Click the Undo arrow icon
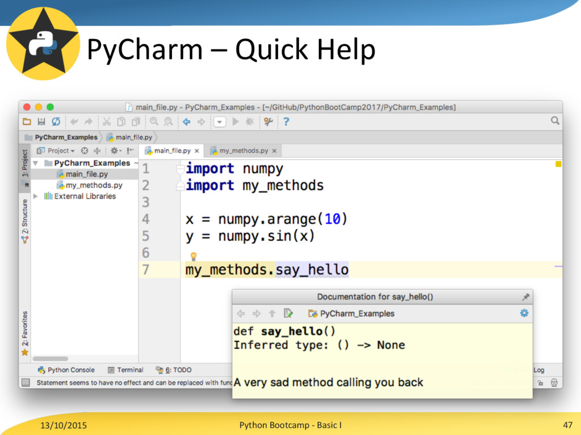Screen dimensions: 581x435 point(74,121)
